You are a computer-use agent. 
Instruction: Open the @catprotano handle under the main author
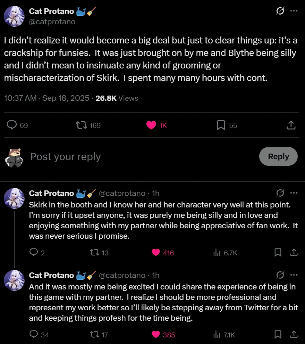52,22
